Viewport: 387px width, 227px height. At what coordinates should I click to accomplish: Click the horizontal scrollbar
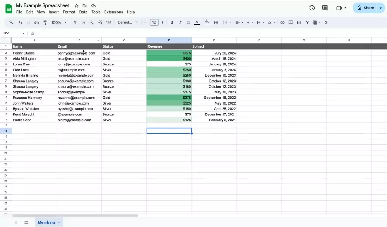tap(75, 215)
